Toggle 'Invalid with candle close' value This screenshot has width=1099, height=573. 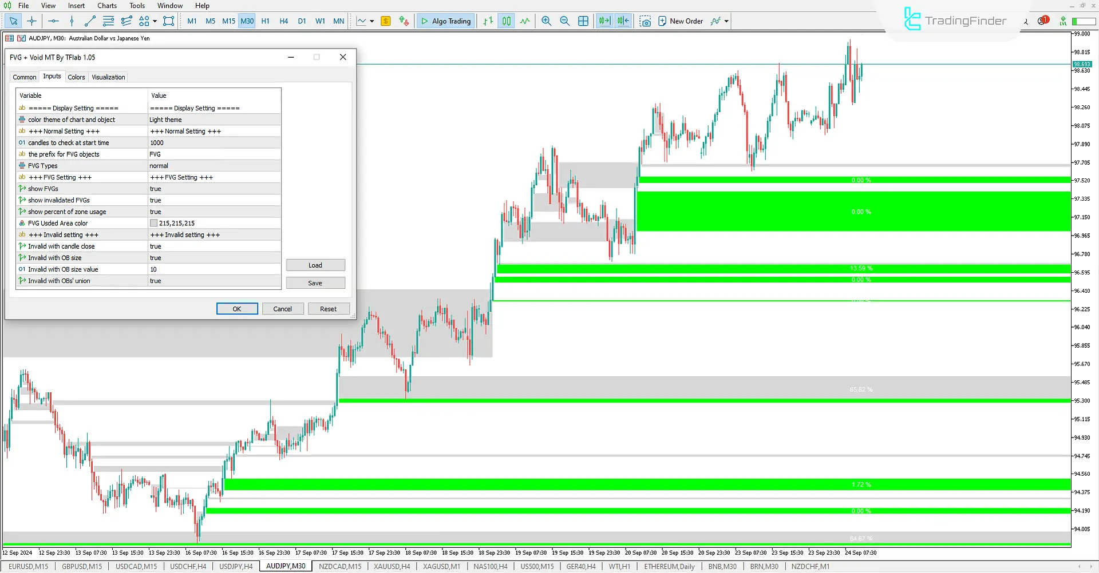pos(214,246)
